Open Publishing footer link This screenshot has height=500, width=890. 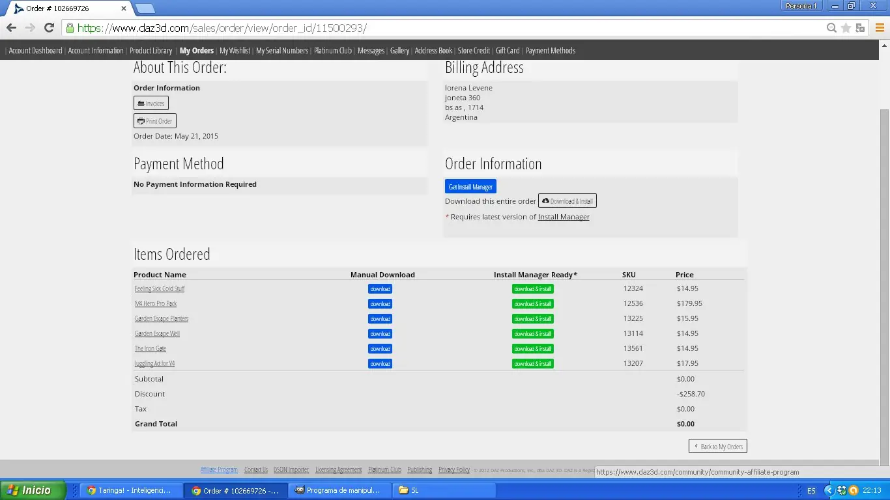(420, 469)
